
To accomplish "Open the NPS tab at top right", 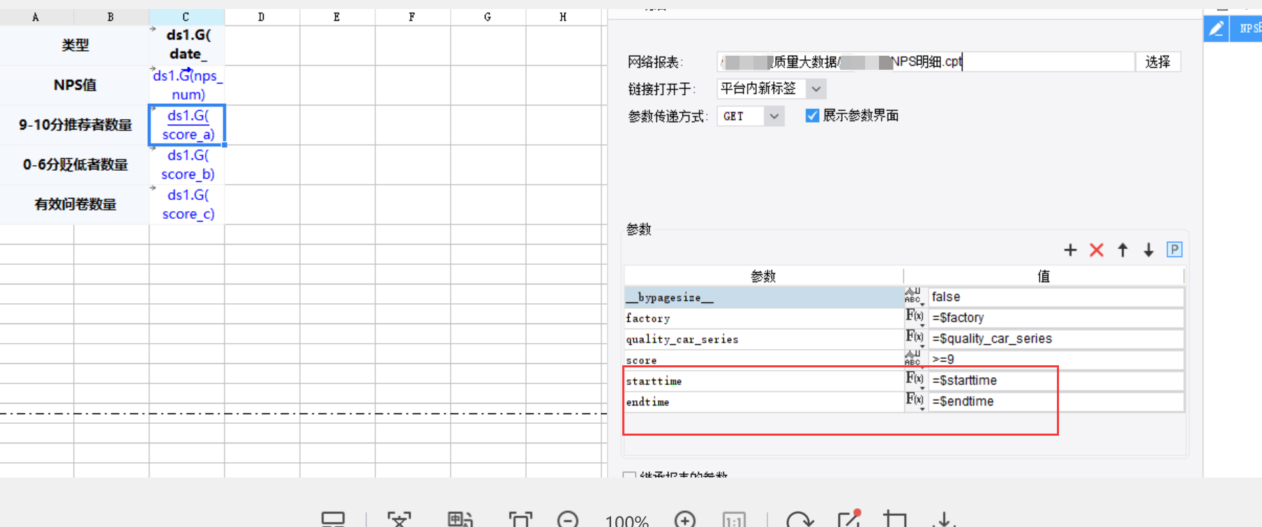I will point(1246,29).
